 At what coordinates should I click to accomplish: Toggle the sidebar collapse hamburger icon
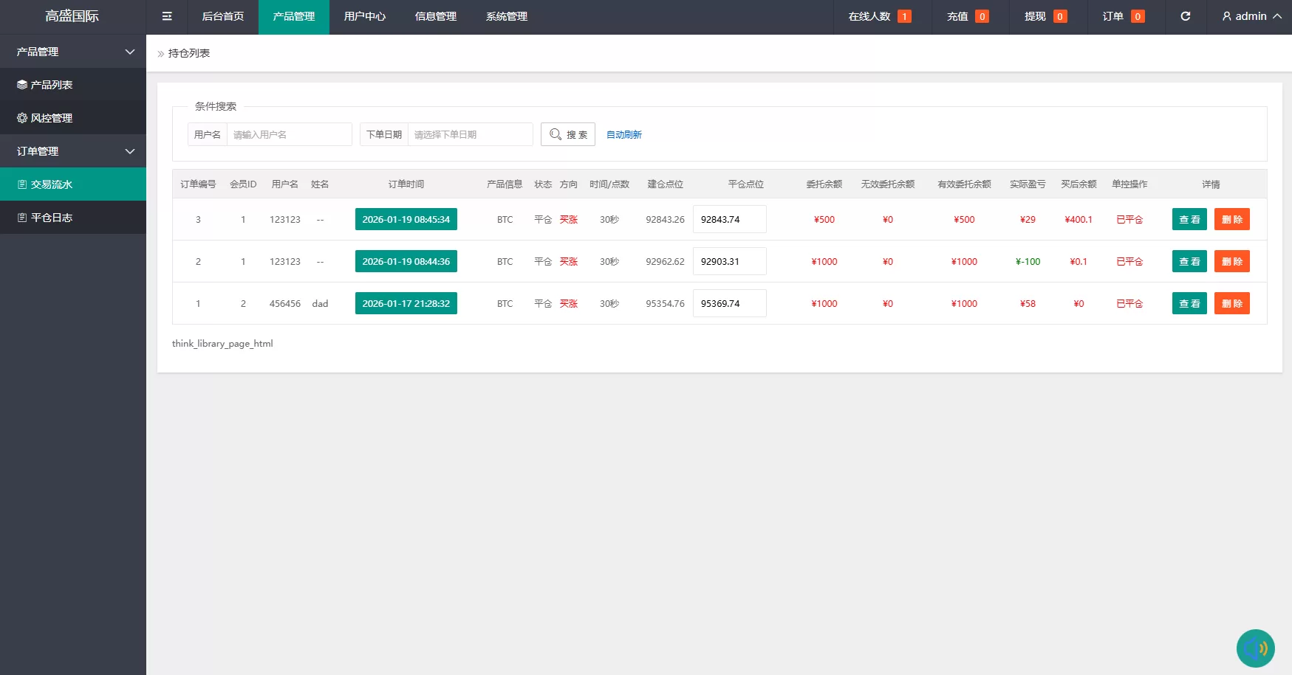tap(167, 16)
